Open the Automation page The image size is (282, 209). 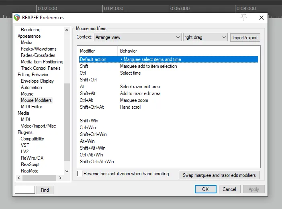click(x=31, y=87)
